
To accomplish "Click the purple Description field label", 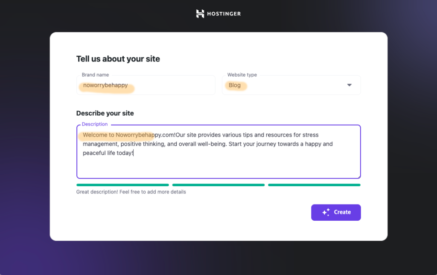I will click(x=95, y=124).
